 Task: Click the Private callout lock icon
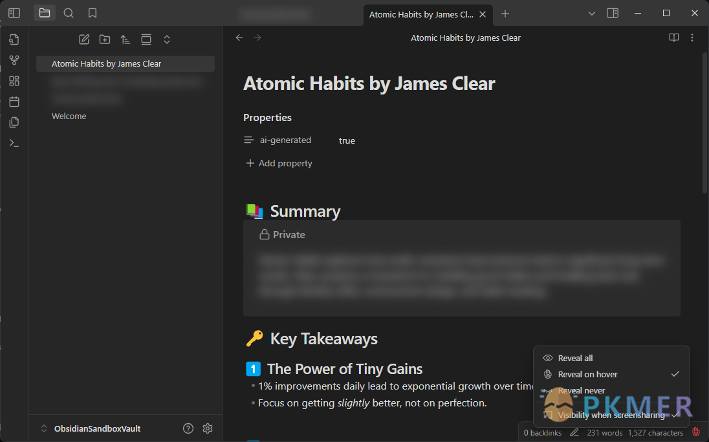click(x=265, y=234)
